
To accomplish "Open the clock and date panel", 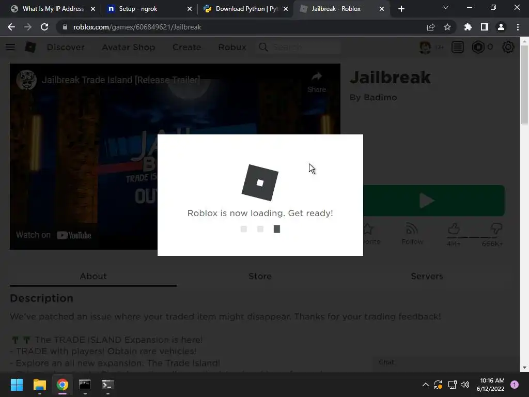I will [491, 385].
